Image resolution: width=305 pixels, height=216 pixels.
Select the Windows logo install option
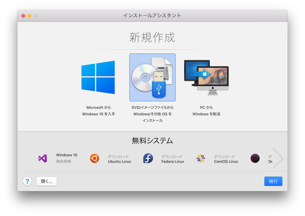point(98,77)
